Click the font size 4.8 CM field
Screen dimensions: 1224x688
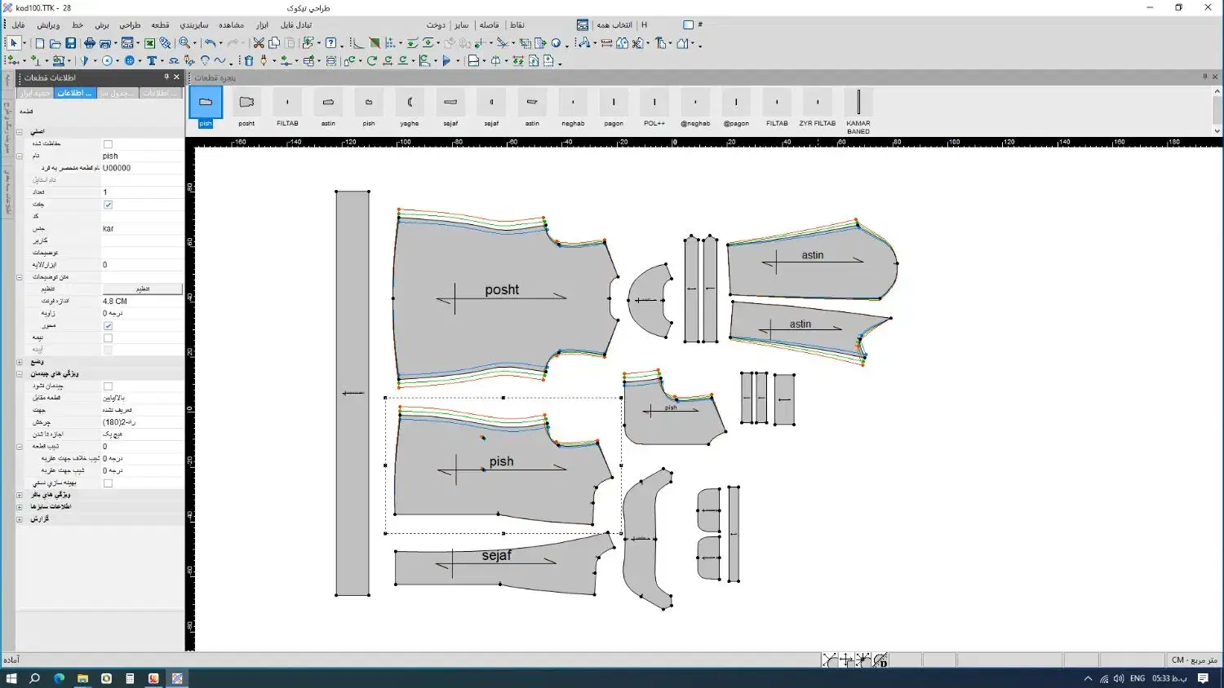[142, 302]
